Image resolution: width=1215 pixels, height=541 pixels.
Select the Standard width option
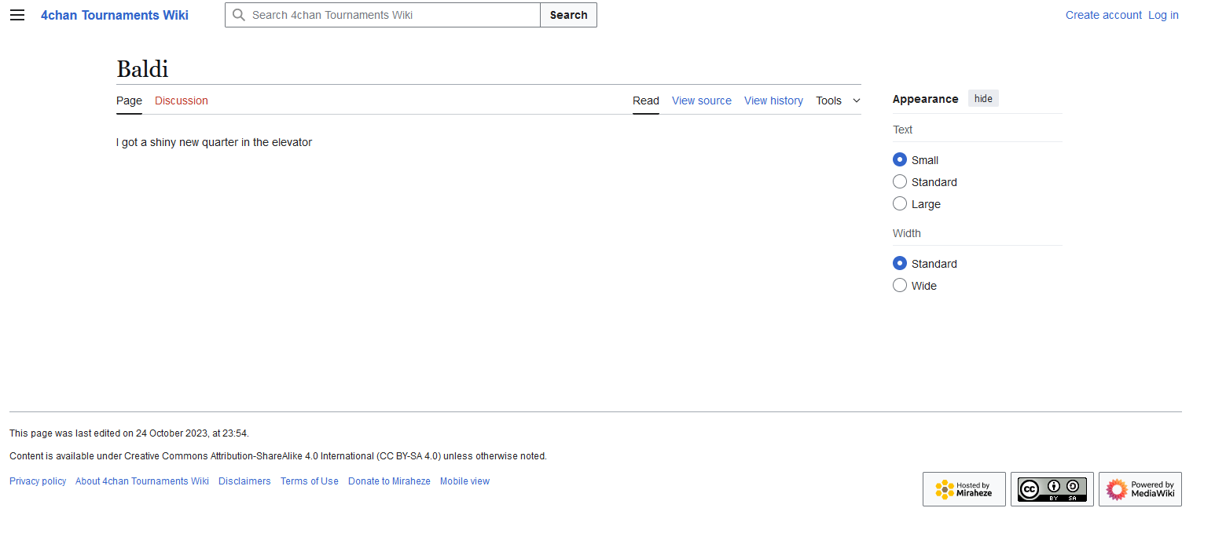tap(900, 263)
